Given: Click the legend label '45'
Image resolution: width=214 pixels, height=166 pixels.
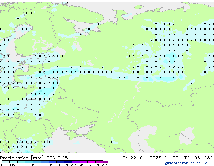Looking at the screenshot, I should tap(97, 165).
